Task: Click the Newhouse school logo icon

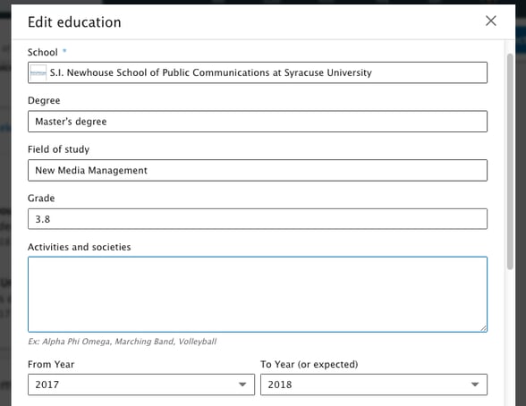Action: (38, 72)
